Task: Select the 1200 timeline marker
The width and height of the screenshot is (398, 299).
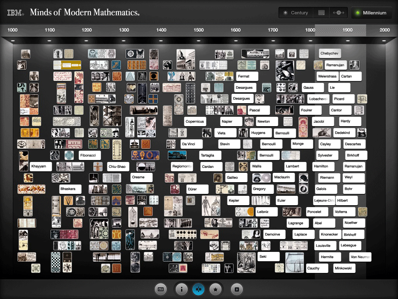Action: (x=87, y=30)
